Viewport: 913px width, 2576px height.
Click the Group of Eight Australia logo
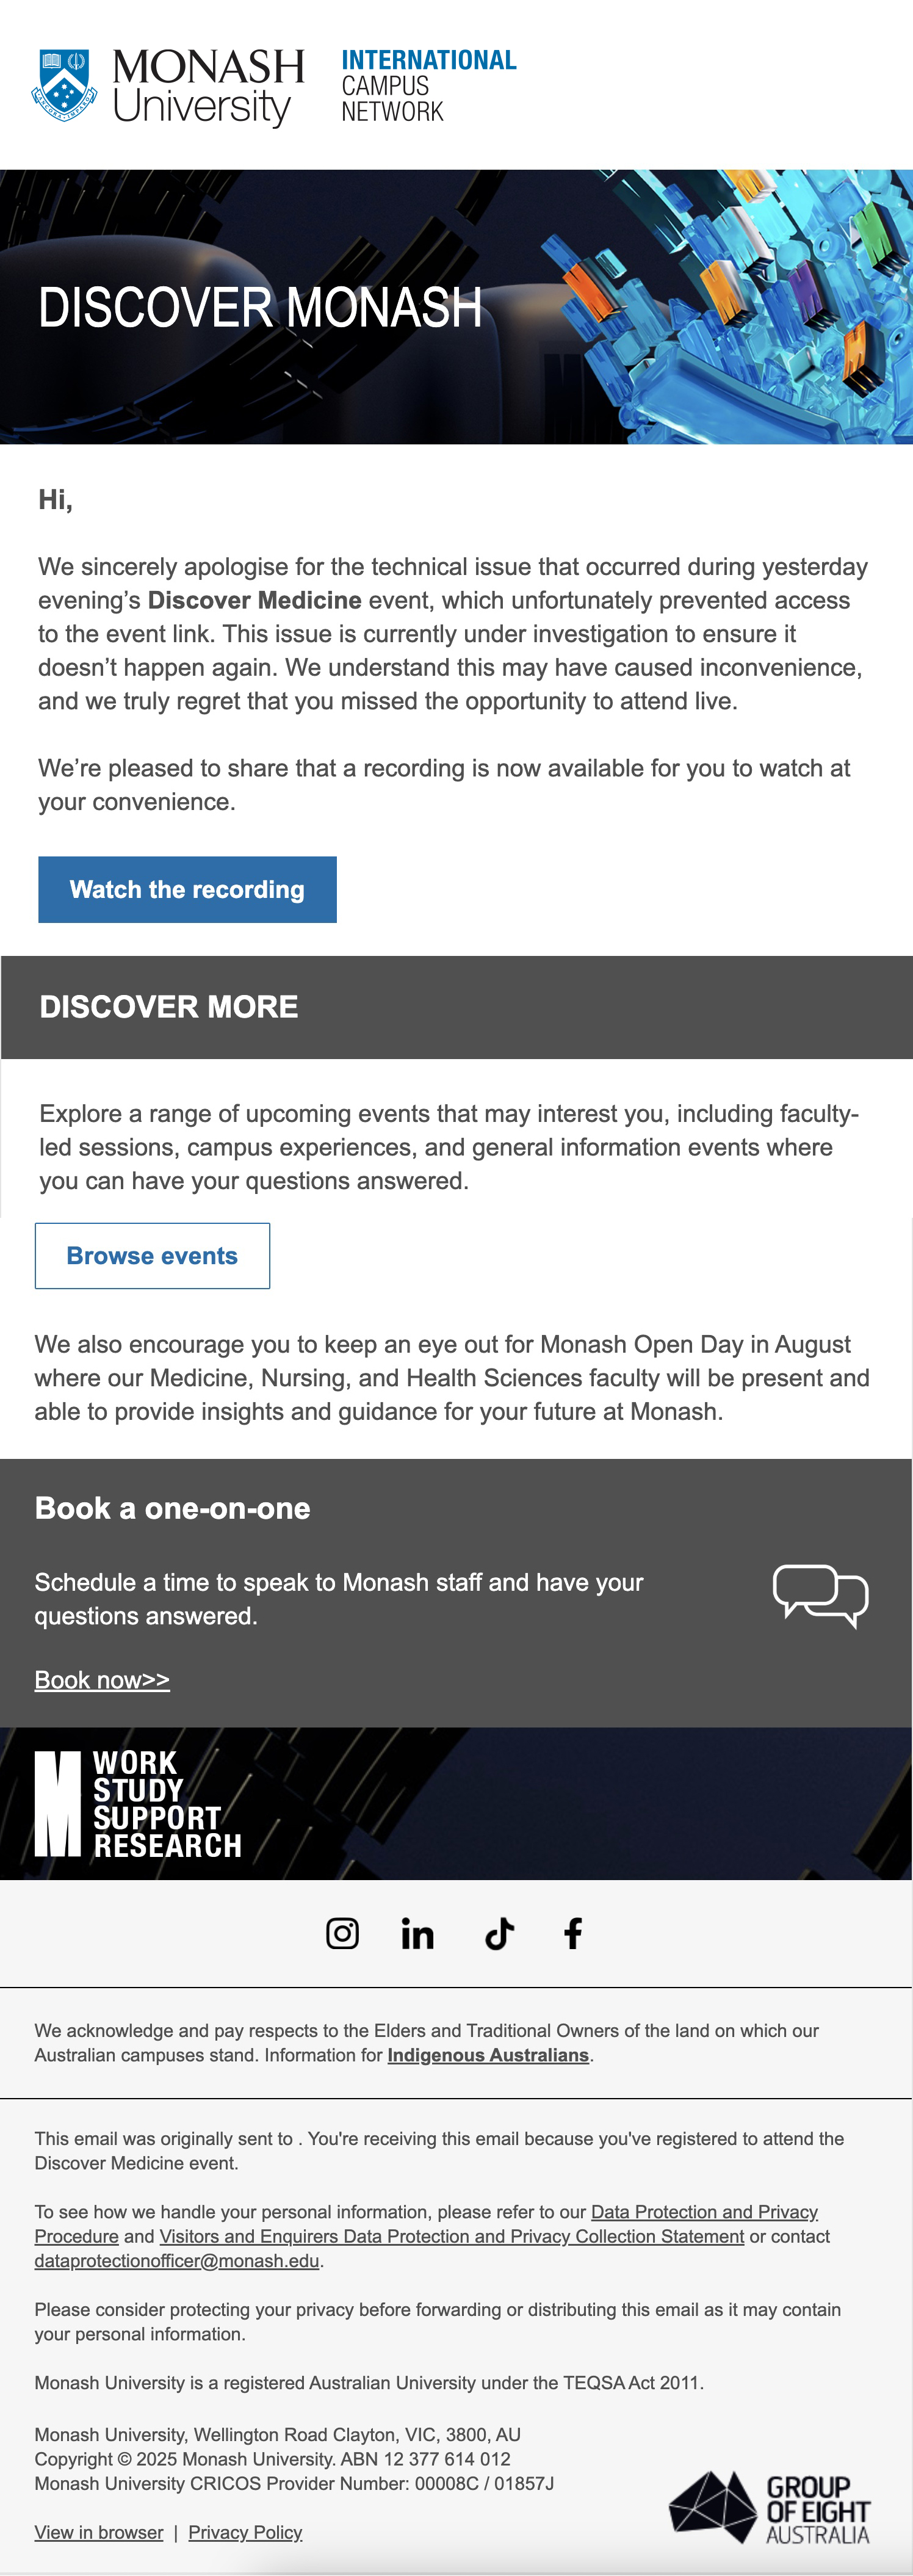click(769, 2508)
